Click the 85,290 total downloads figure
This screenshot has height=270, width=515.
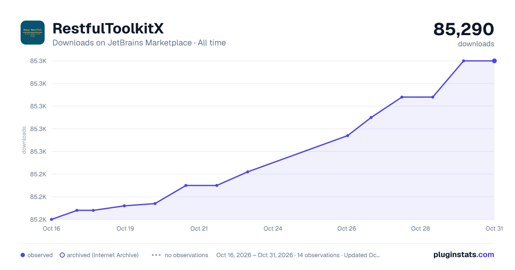(464, 29)
